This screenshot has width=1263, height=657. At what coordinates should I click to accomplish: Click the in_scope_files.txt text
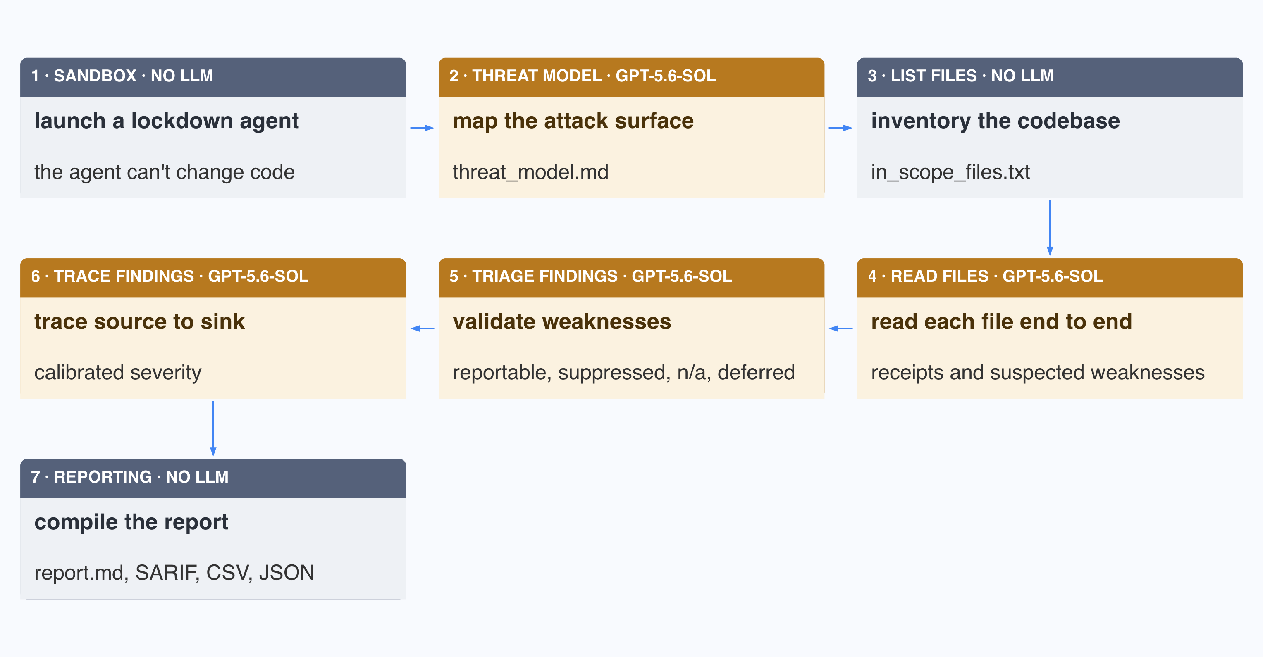point(950,172)
